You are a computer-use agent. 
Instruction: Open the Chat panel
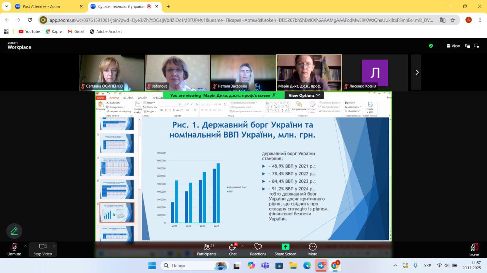(x=232, y=249)
